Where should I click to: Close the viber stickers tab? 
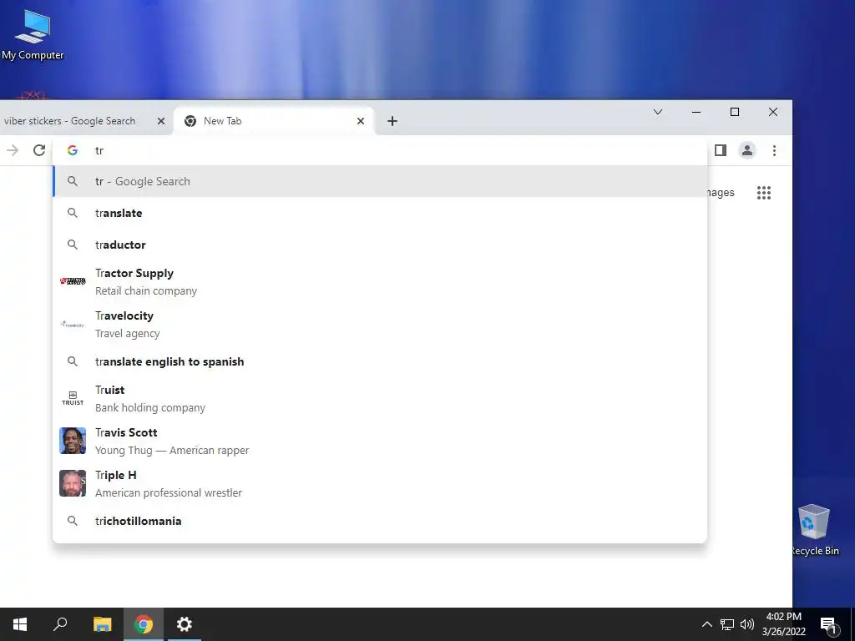click(161, 121)
